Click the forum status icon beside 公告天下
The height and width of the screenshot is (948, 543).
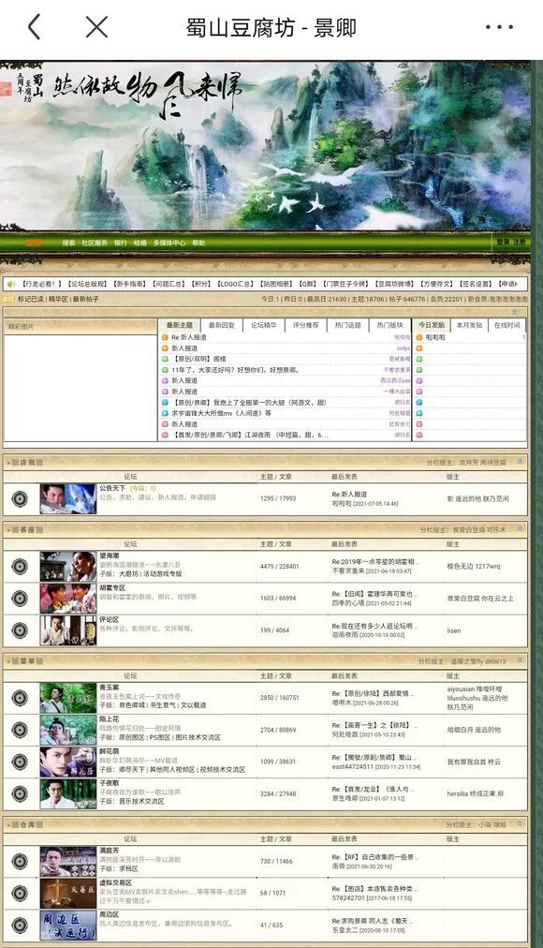click(x=20, y=498)
